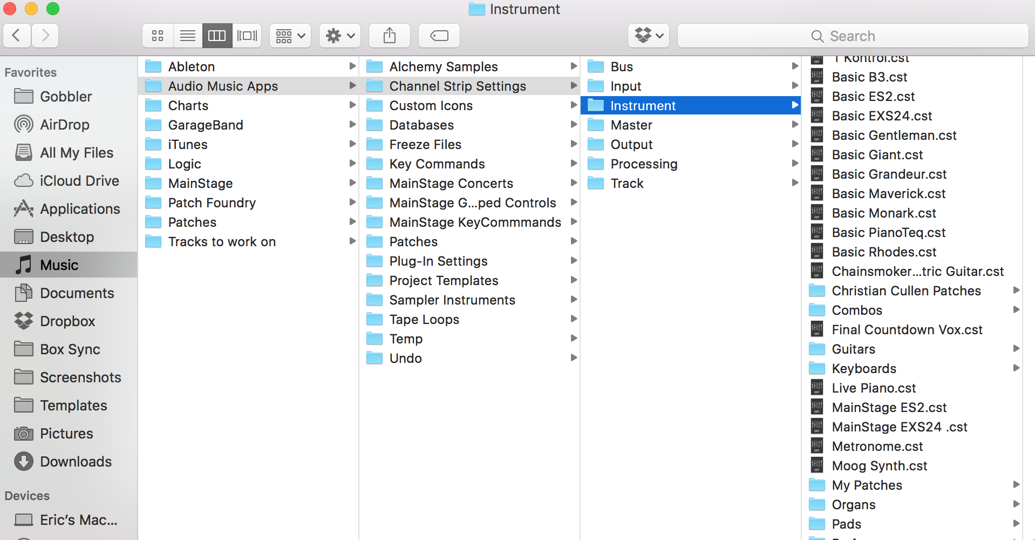Viewport: 1035px width, 540px height.
Task: Select the highlighted Instrument folder
Action: click(691, 105)
